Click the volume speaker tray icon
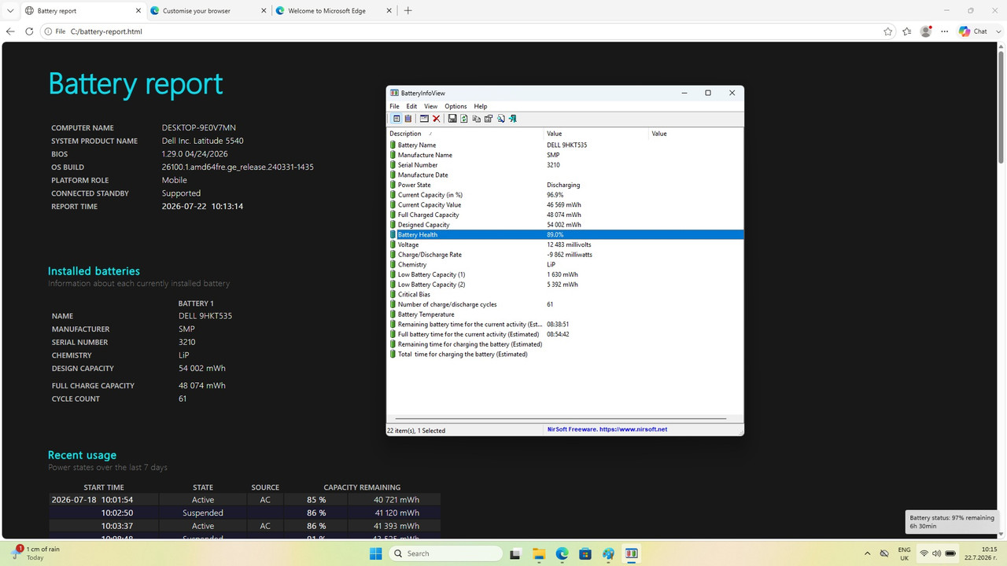Image resolution: width=1007 pixels, height=566 pixels. pyautogui.click(x=937, y=553)
